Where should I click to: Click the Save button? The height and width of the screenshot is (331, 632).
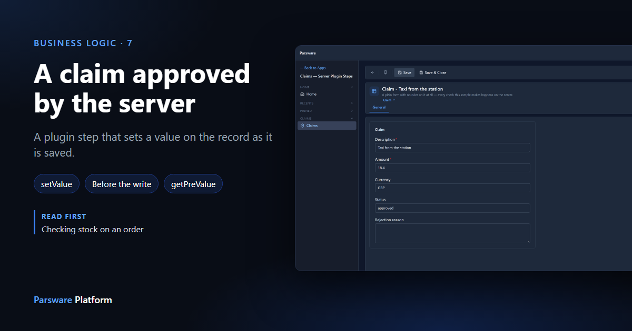tap(404, 73)
